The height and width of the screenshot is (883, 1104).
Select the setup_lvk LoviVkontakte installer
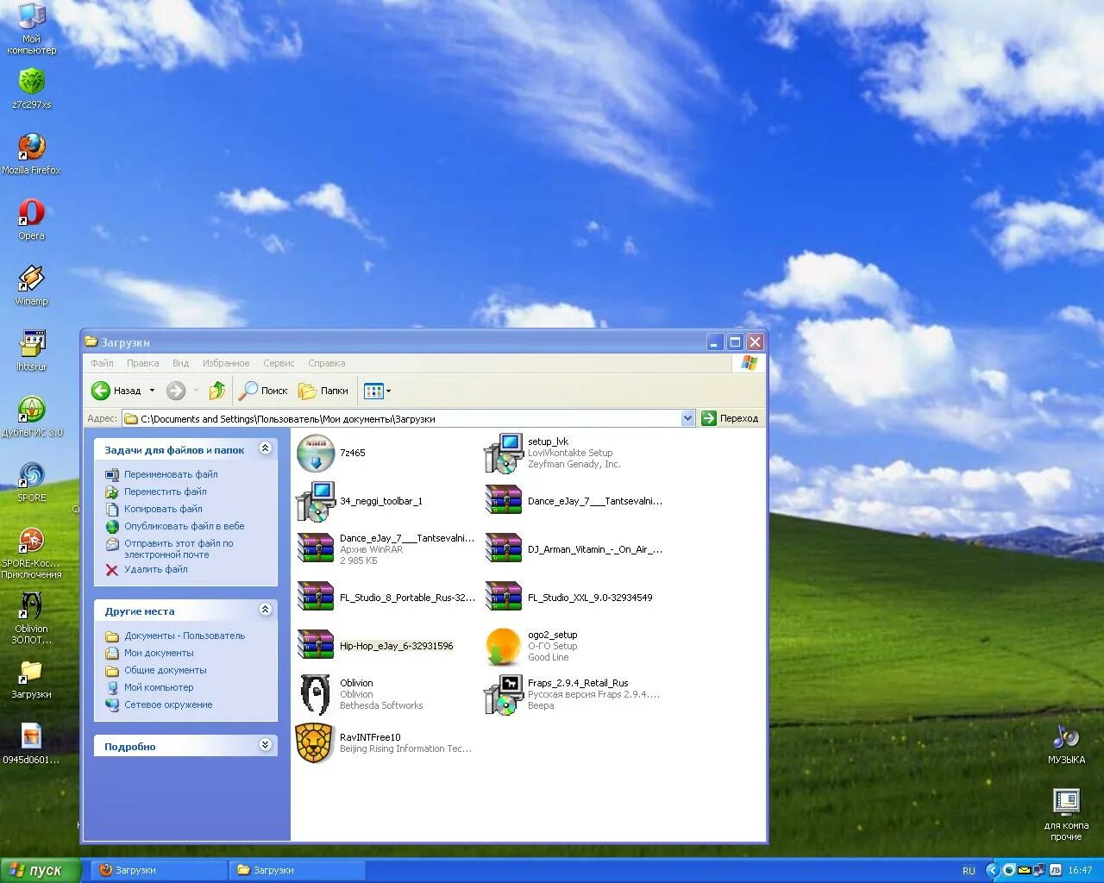point(552,453)
